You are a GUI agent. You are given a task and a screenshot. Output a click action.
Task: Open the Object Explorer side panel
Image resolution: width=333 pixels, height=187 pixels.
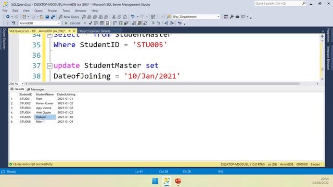(4, 39)
